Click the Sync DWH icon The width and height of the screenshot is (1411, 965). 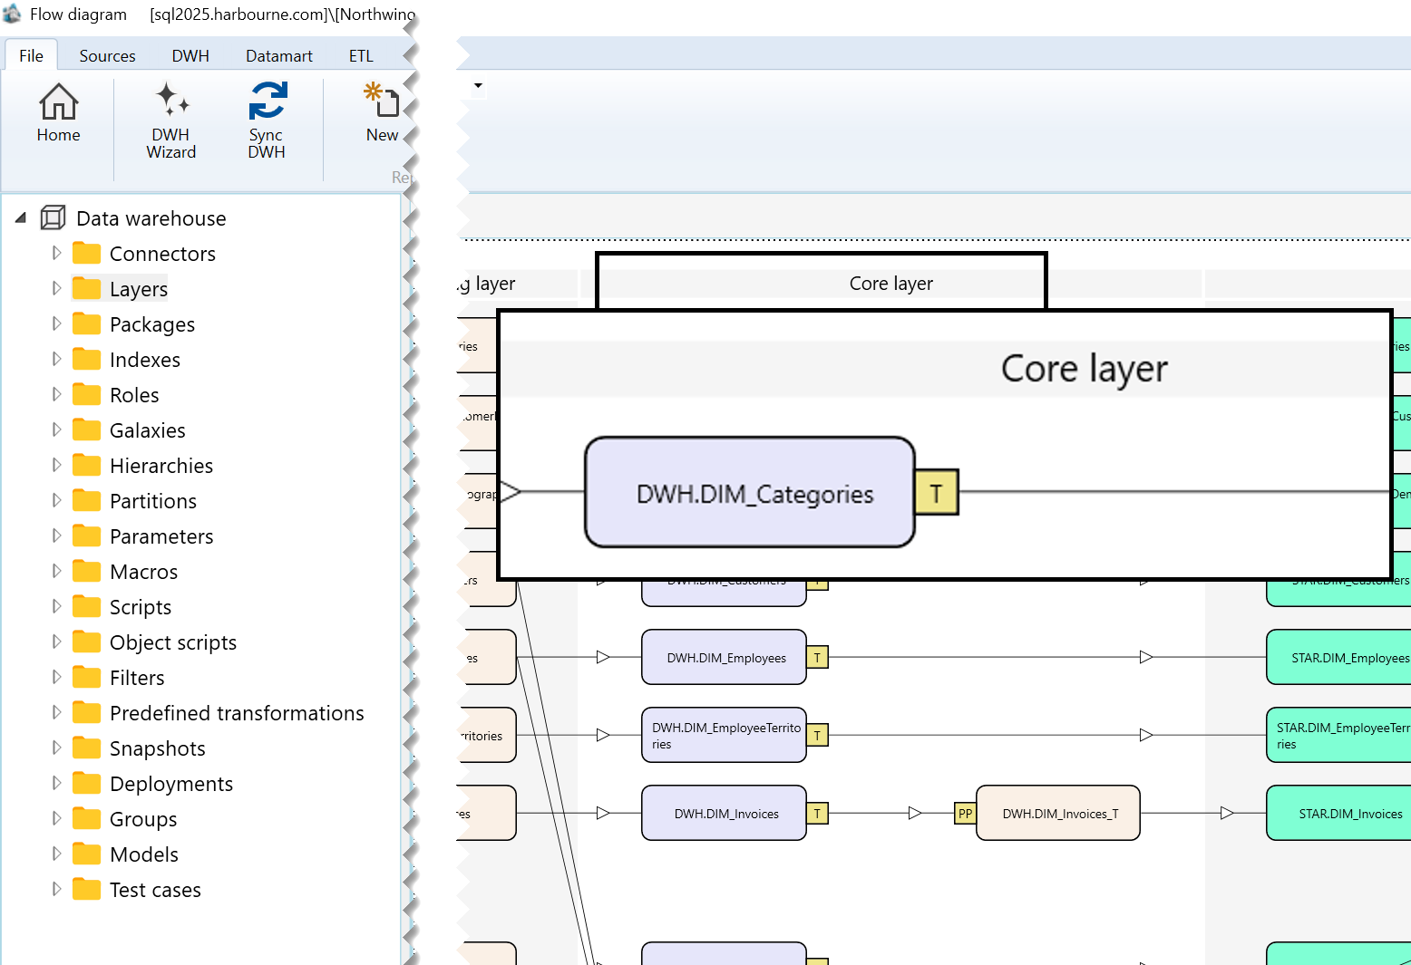click(267, 121)
